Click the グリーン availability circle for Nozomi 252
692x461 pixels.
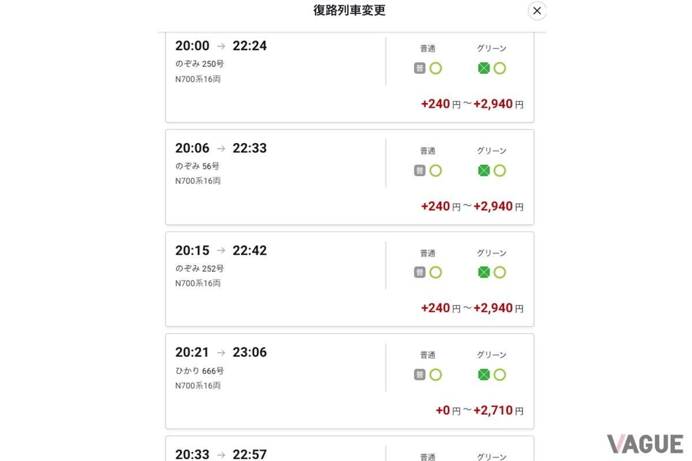click(500, 272)
